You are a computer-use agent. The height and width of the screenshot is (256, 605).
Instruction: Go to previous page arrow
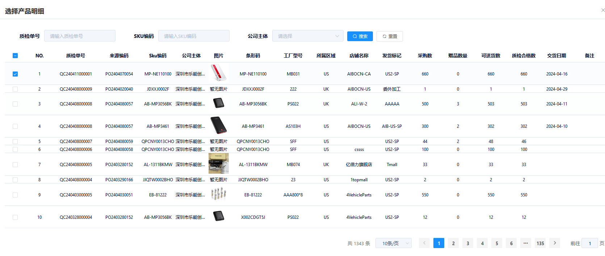pyautogui.click(x=424, y=243)
